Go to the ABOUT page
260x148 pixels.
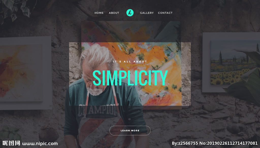(114, 13)
